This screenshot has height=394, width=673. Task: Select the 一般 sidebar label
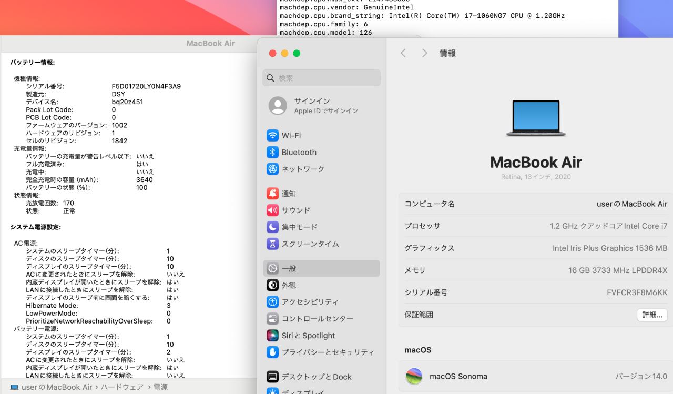coord(289,268)
